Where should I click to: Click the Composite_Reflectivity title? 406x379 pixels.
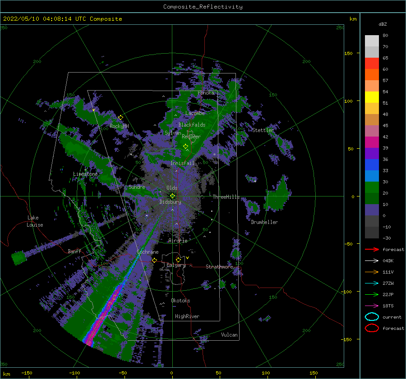coord(203,7)
